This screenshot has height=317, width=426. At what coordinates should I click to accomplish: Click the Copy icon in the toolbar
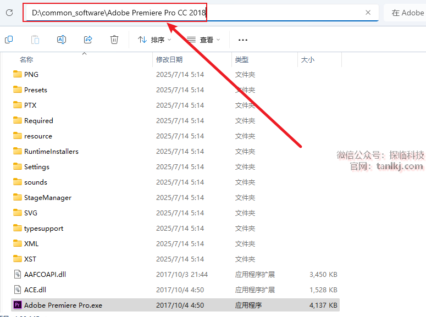click(9, 40)
